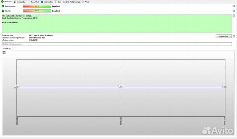Image resolution: width=237 pixels, height=139 pixels.
Task: Click the green checkmark icon beside Performance
Action: coord(3,6)
